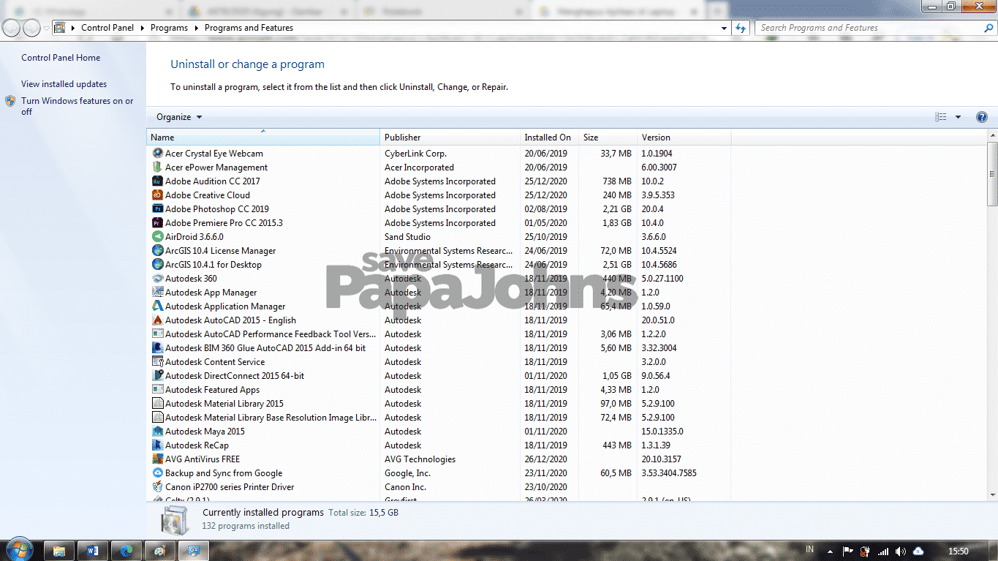This screenshot has width=998, height=561.
Task: Click the Canon iP2700 Printer Driver icon
Action: click(157, 487)
